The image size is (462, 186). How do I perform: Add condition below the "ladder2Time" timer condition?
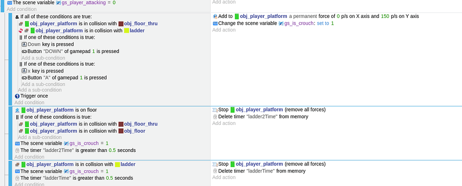tap(29, 157)
